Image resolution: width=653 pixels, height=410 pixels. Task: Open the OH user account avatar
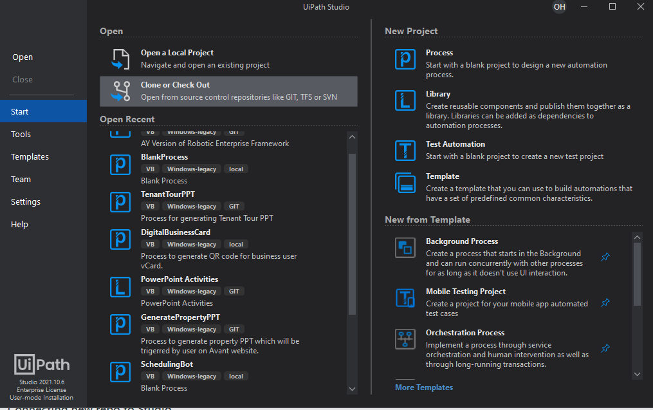click(559, 7)
